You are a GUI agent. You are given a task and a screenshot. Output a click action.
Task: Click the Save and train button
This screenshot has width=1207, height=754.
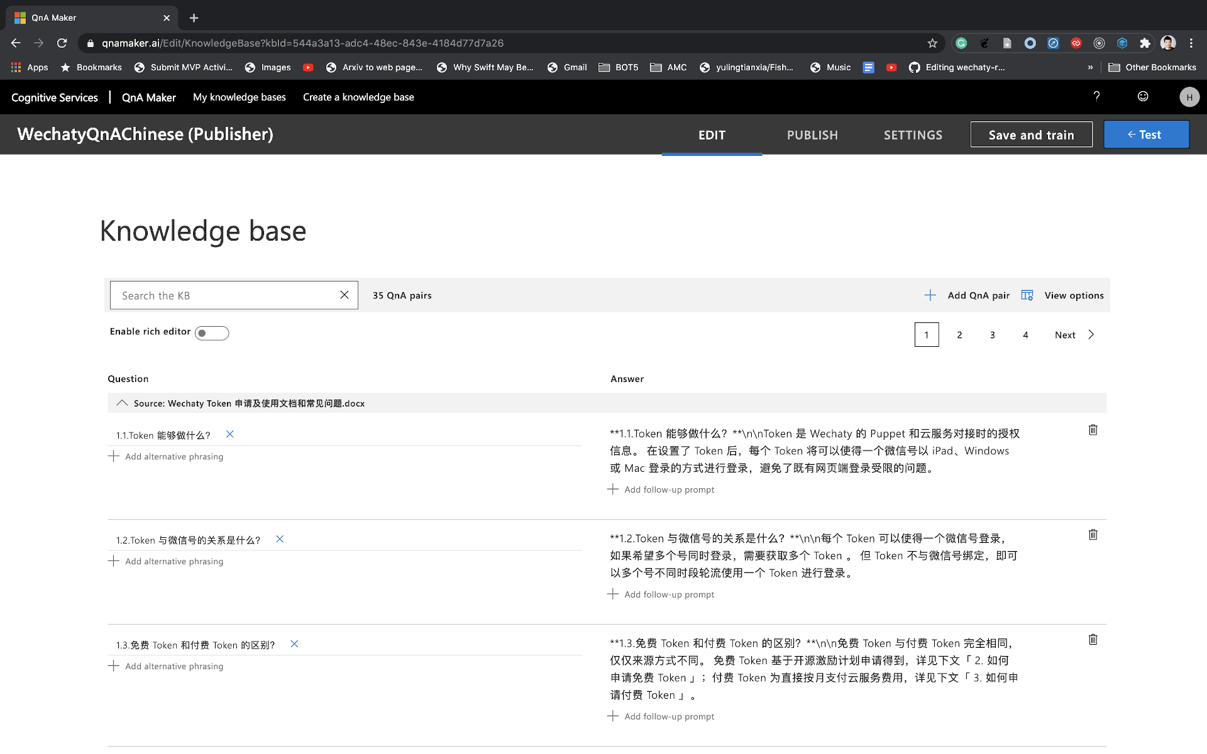click(x=1031, y=135)
